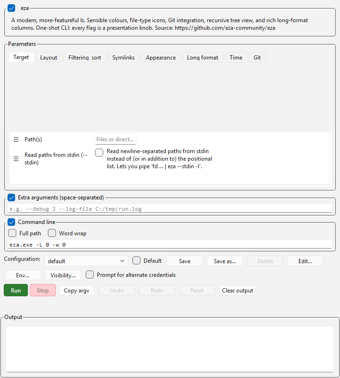Switch to the Appearance tab
340x378 pixels.
[x=161, y=57]
